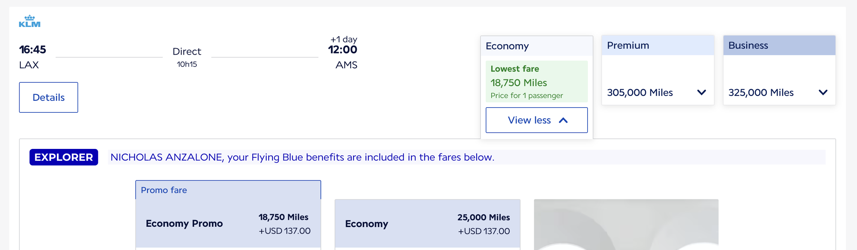Click the Flying Blue benefits message
Viewport: 857px width, 250px height.
tap(302, 157)
